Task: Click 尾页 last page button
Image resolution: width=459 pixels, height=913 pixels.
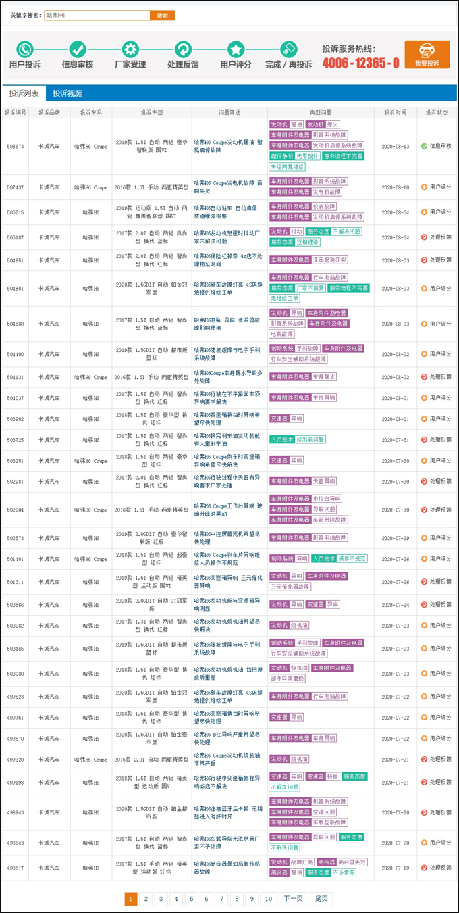Action: point(321,899)
